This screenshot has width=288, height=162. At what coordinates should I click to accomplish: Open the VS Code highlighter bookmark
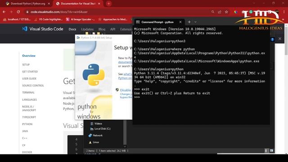[49, 19]
